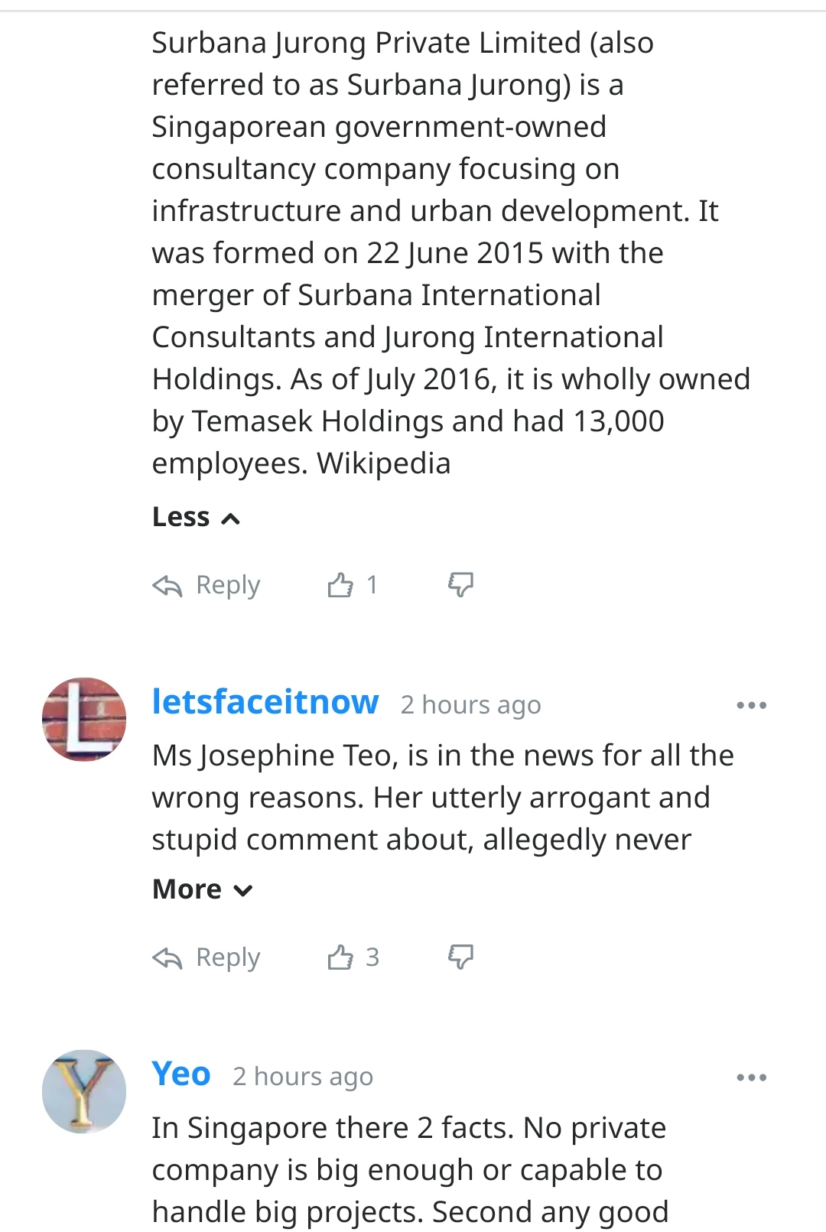
Task: Thumbs down letsfaceitnow's comment
Action: 460,957
